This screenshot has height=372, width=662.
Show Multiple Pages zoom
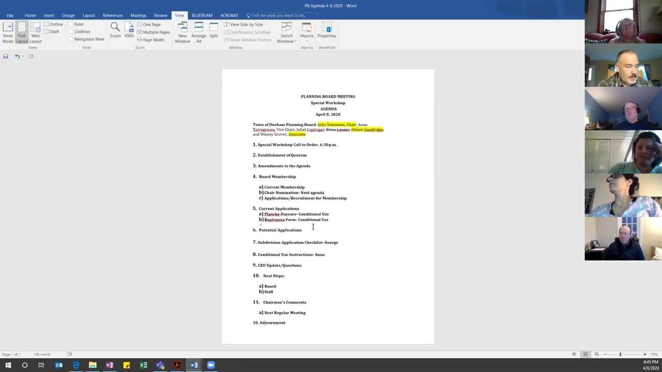(153, 32)
